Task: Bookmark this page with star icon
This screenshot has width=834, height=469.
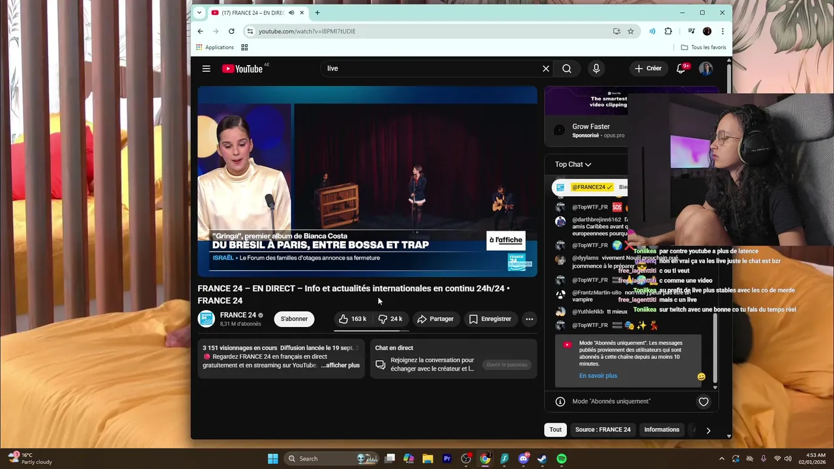Action: 630,31
